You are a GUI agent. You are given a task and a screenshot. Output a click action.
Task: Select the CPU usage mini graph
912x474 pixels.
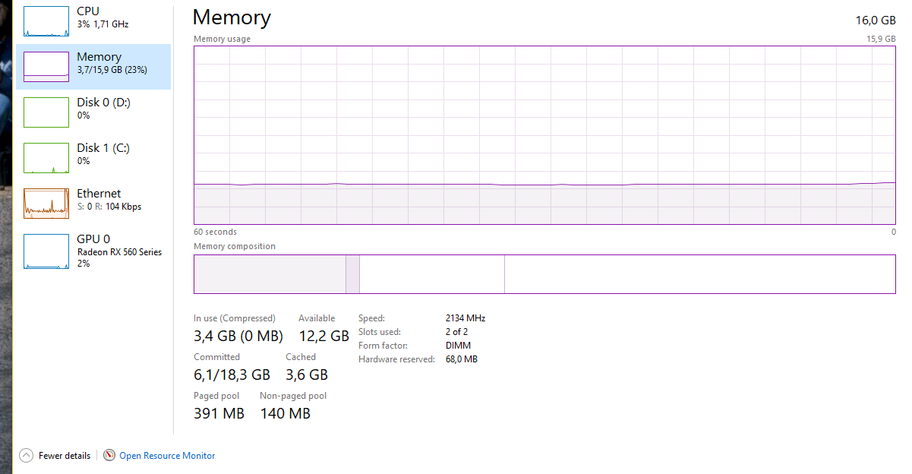(46, 21)
